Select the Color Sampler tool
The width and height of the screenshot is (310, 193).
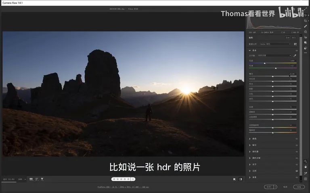pos(306,173)
